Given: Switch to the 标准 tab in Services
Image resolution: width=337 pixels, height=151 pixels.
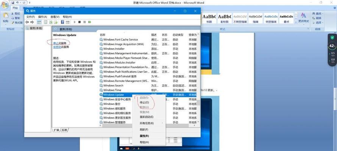Looking at the screenshot, I should (x=64, y=130).
